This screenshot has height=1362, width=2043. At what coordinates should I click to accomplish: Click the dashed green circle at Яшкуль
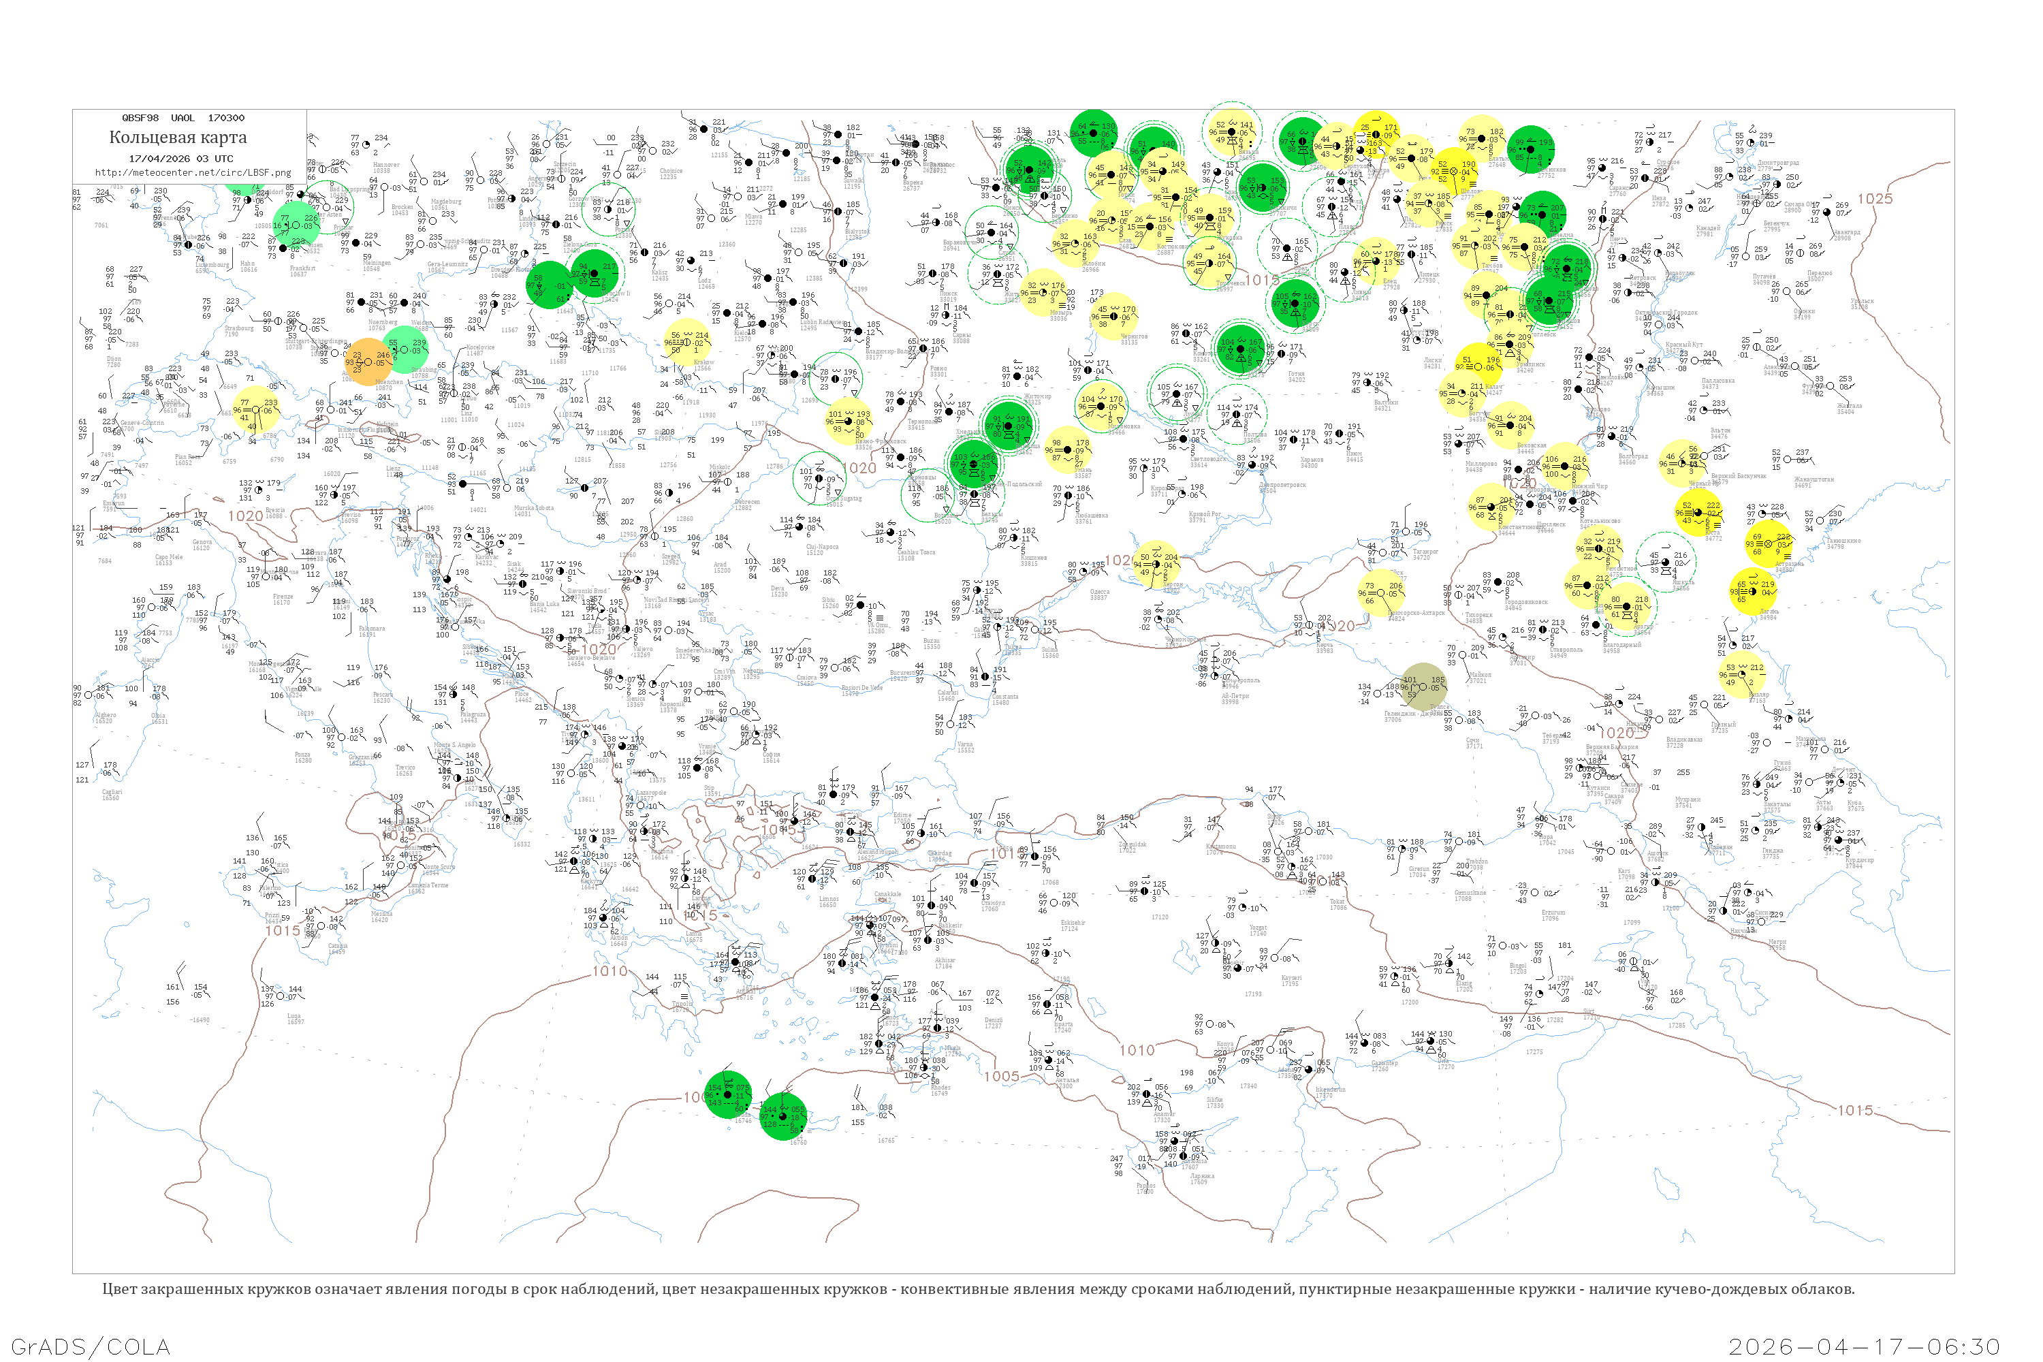pos(1665,562)
